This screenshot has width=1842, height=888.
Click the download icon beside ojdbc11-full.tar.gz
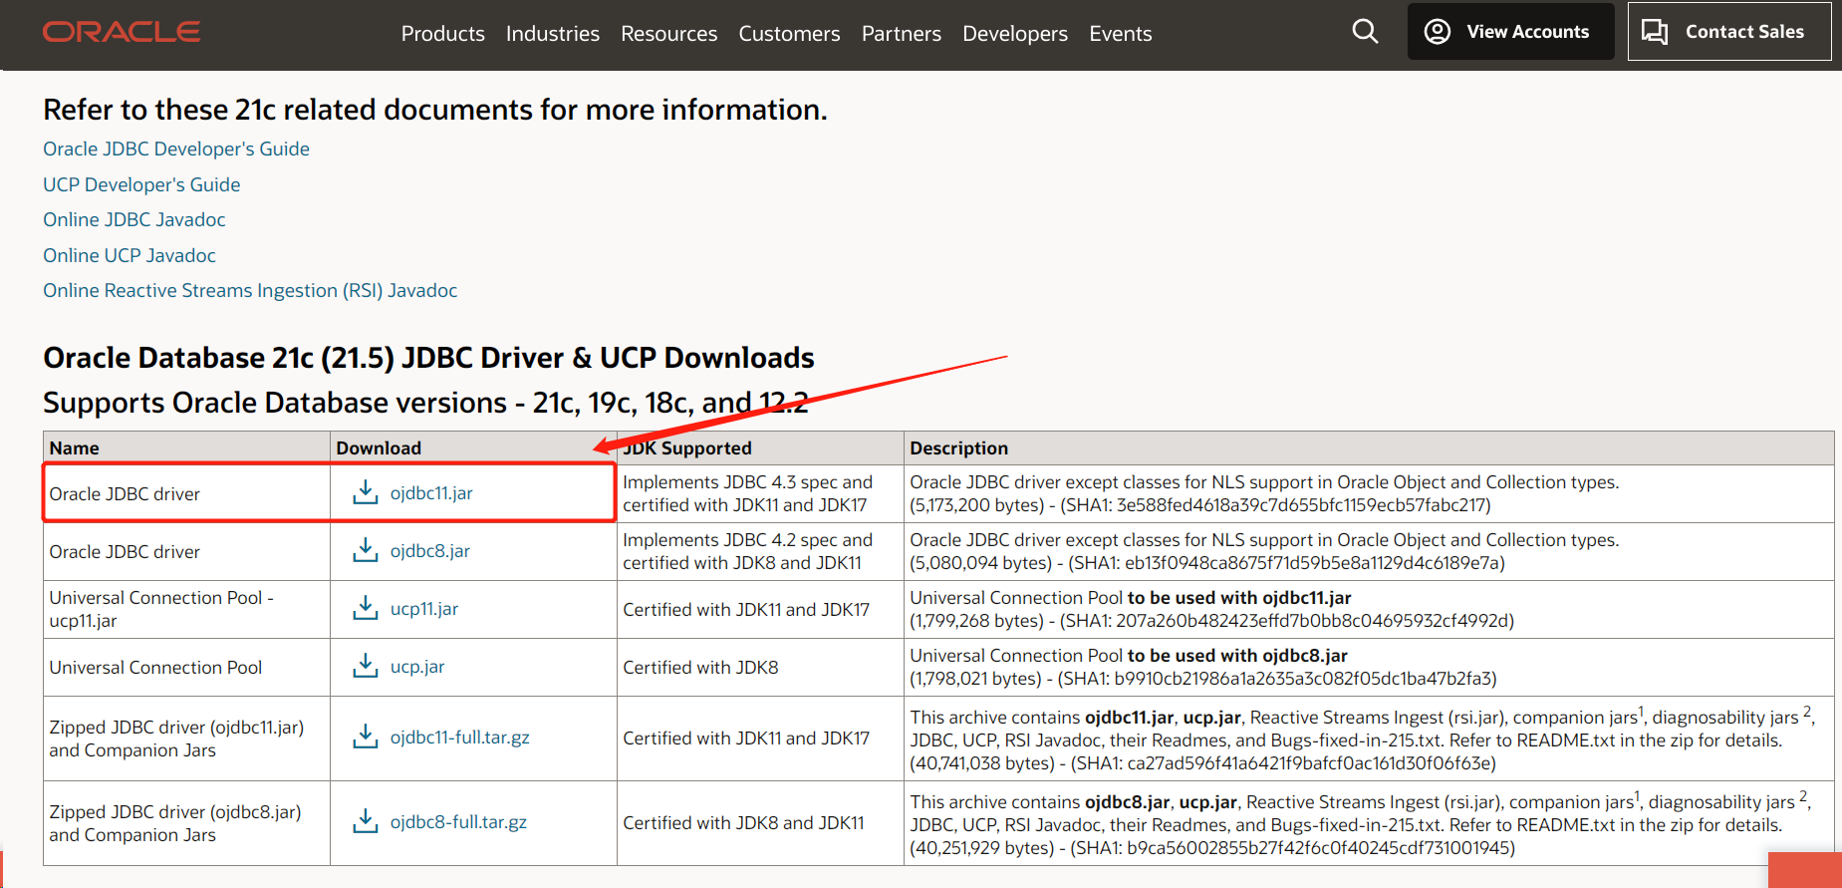click(366, 737)
